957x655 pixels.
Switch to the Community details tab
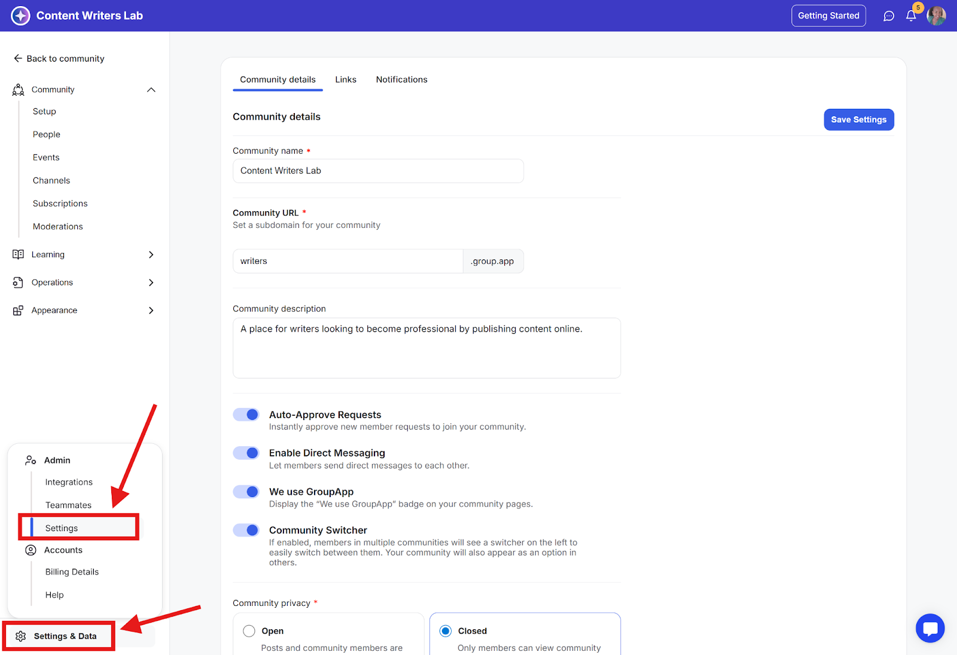pyautogui.click(x=278, y=80)
